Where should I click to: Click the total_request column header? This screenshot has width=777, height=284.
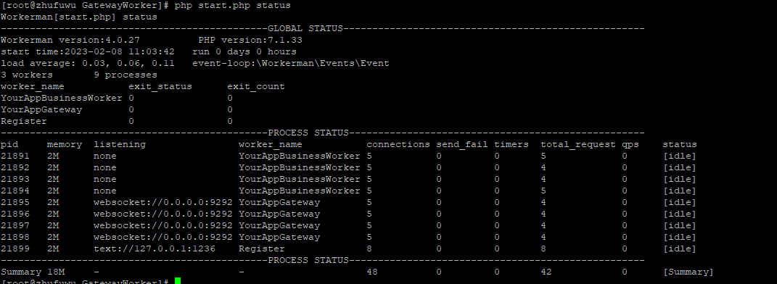pos(578,144)
